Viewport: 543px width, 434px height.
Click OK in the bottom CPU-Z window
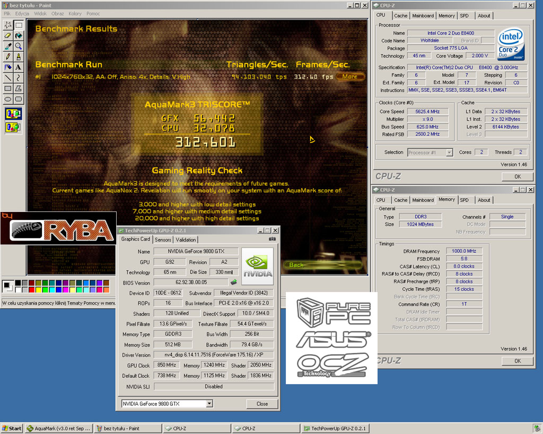pyautogui.click(x=518, y=361)
